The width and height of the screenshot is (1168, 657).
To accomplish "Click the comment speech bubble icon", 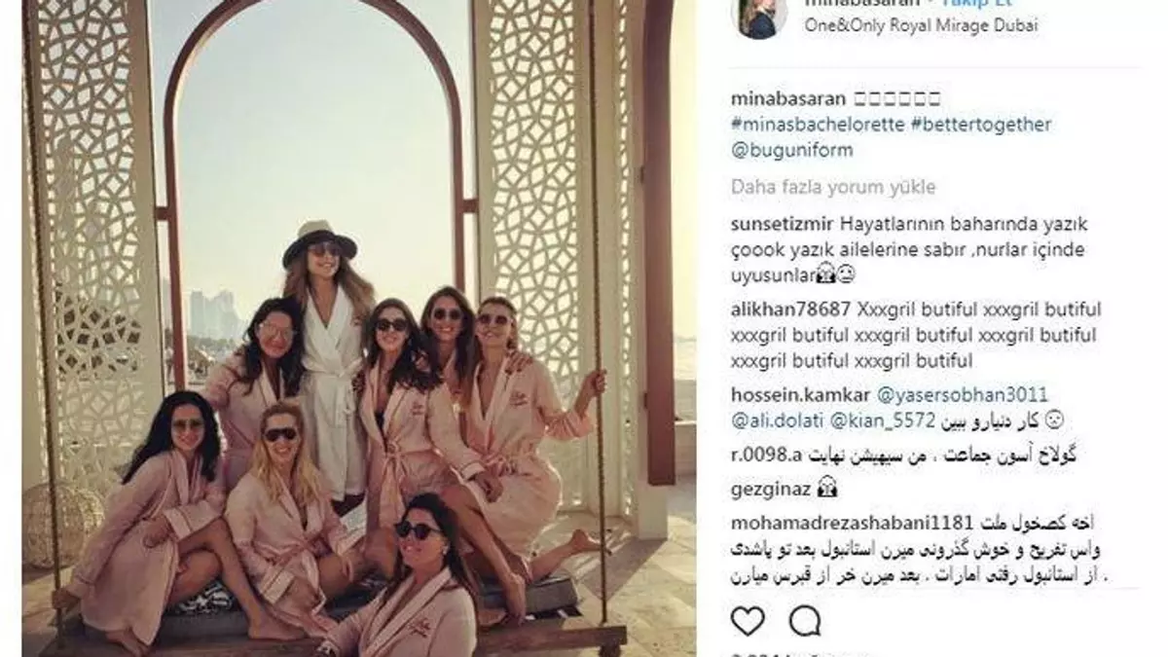I will click(805, 620).
